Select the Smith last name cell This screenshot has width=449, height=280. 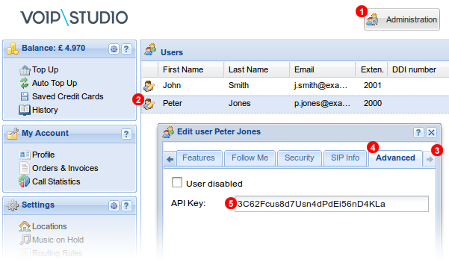click(x=239, y=85)
